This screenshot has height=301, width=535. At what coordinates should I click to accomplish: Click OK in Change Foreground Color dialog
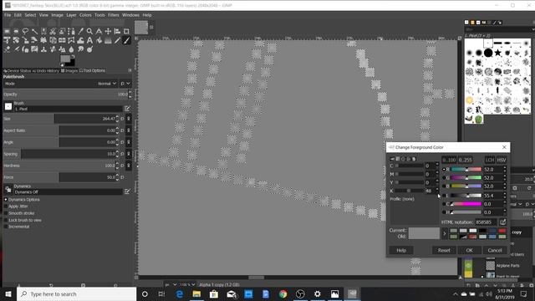pos(470,250)
